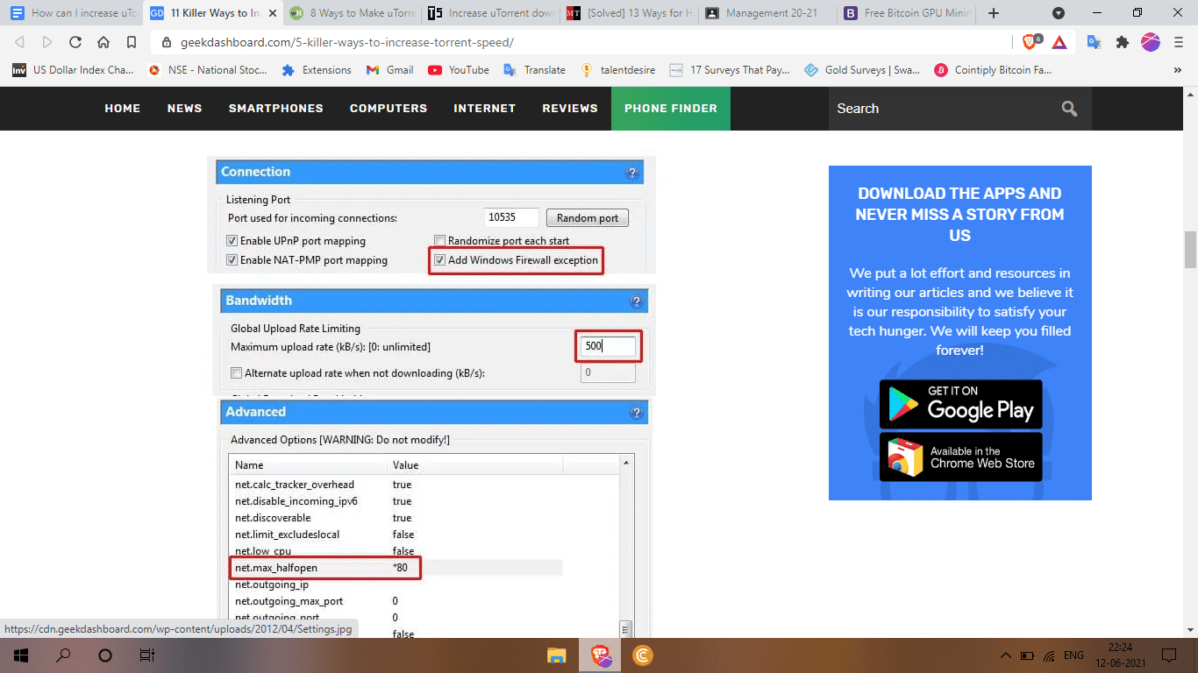The height and width of the screenshot is (673, 1198).
Task: Go back to the previous page
Action: click(x=20, y=42)
